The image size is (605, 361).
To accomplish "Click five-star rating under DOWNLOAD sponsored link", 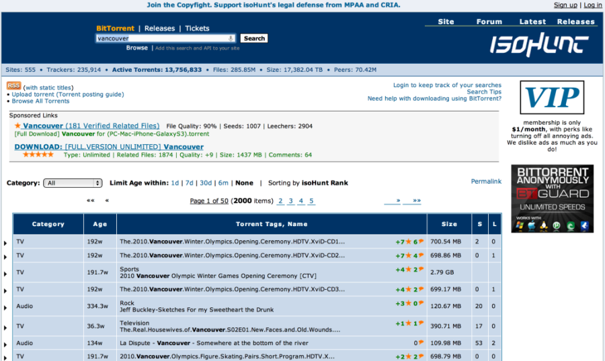I will (x=38, y=154).
